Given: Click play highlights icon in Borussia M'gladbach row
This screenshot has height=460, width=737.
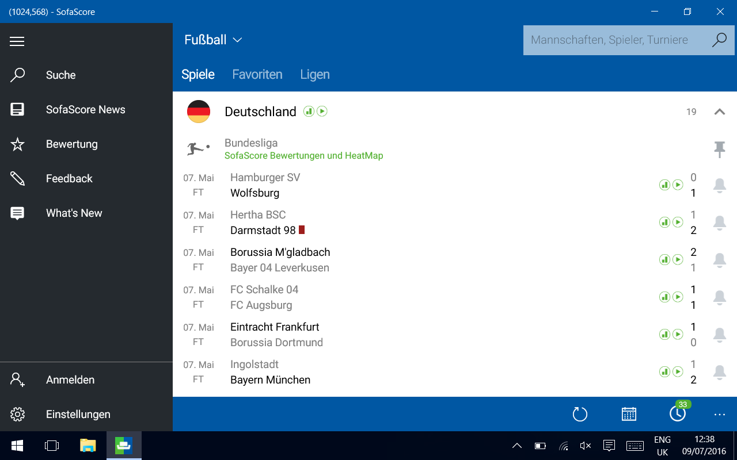Looking at the screenshot, I should click(x=678, y=259).
